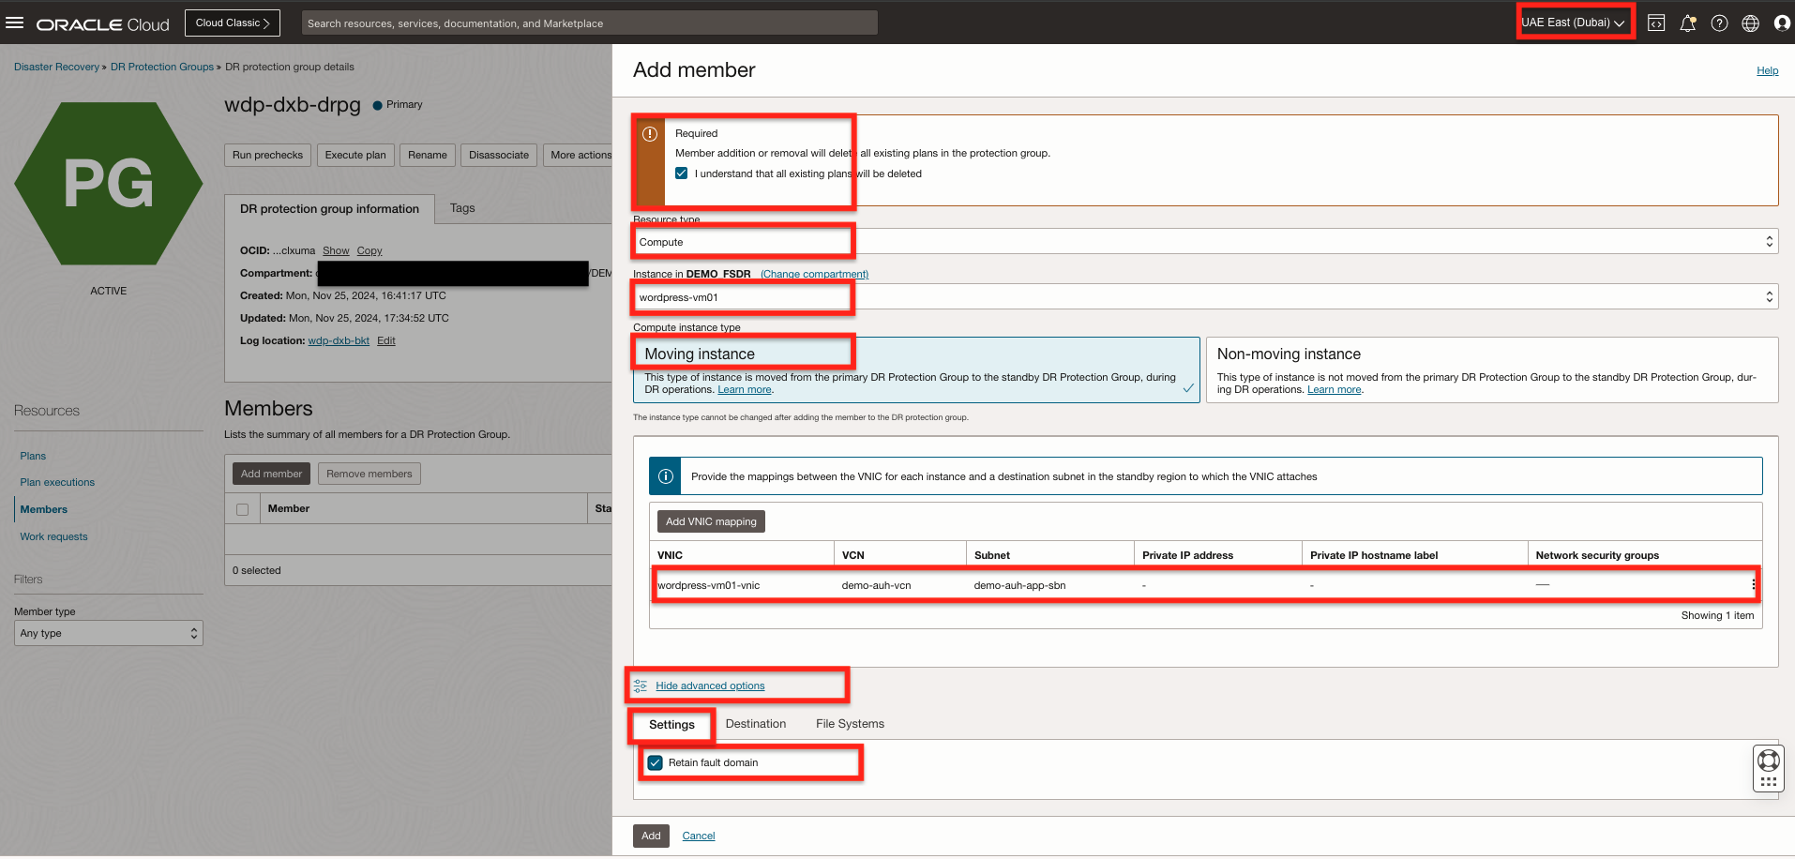The width and height of the screenshot is (1795, 859).
Task: Open the row actions menu for wordpress-vm01-vnic
Action: (1753, 585)
